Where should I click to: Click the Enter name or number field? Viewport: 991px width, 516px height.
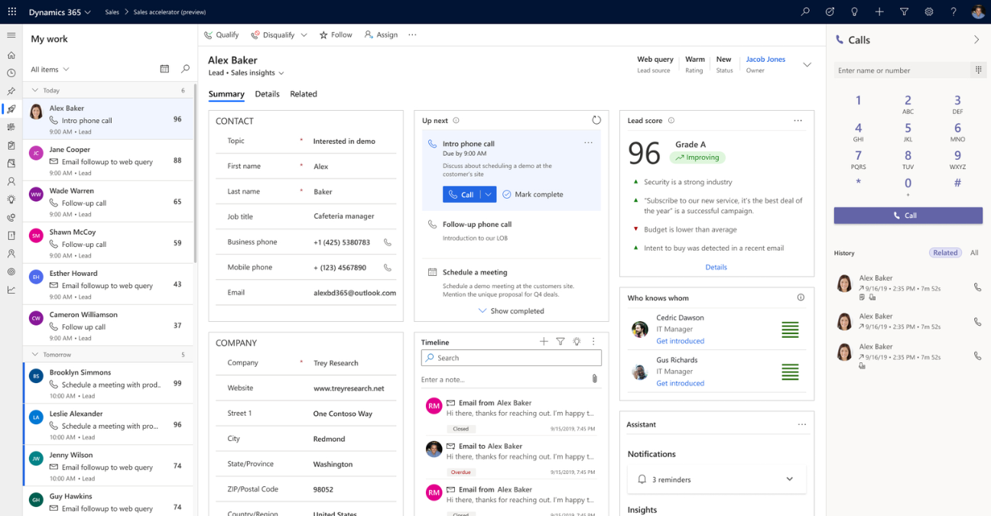(901, 70)
